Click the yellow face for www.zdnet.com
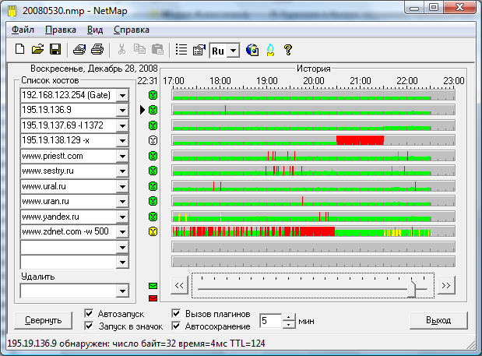 (153, 231)
